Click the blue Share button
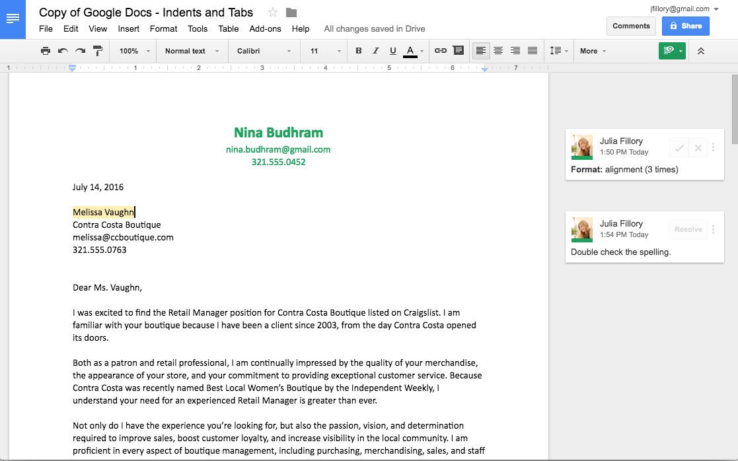738x461 pixels. (x=685, y=26)
